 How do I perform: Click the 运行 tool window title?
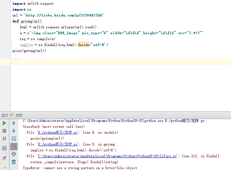pos(5,115)
